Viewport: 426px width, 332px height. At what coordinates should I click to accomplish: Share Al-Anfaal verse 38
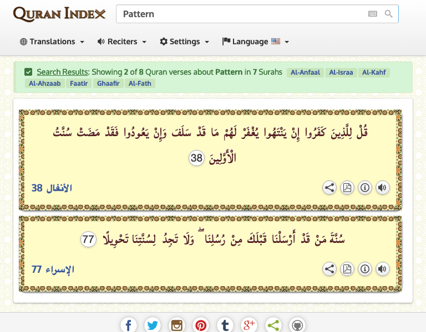coord(329,188)
